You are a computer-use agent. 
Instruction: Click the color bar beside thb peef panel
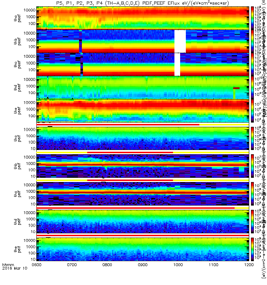tap(252, 41)
